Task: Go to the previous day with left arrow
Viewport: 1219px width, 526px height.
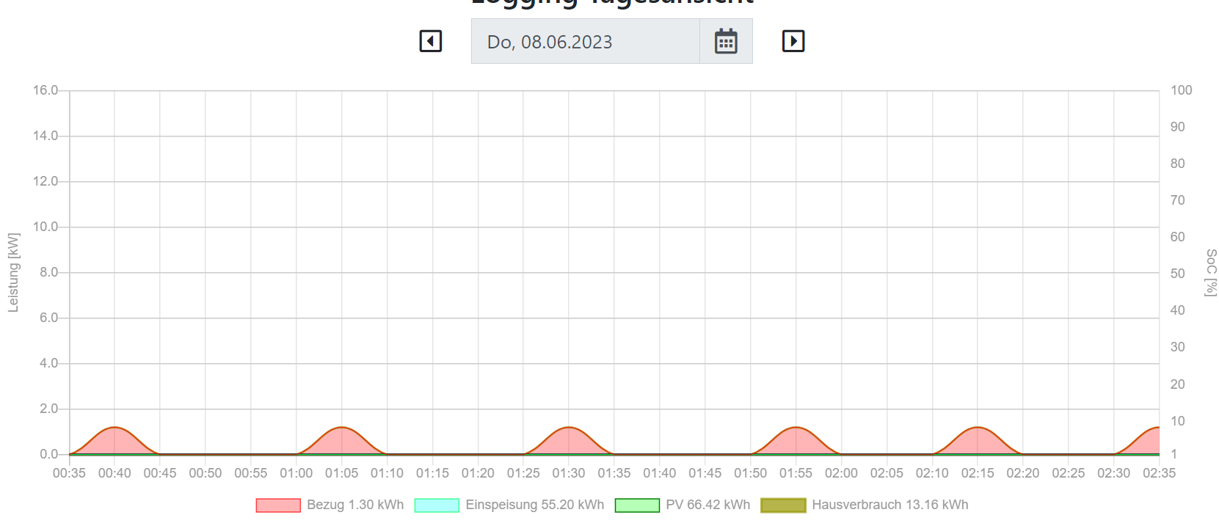Action: [431, 41]
